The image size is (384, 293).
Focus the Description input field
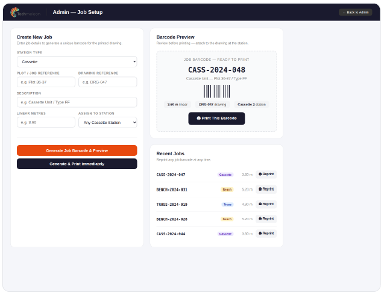point(77,102)
